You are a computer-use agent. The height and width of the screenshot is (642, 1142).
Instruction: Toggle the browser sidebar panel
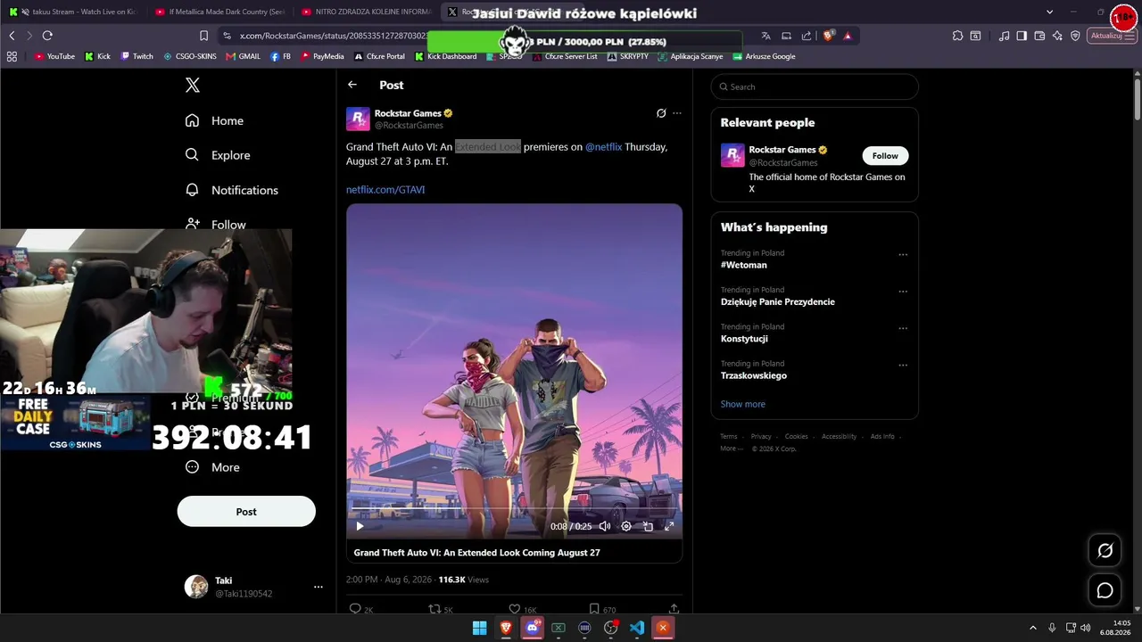[x=1022, y=36]
